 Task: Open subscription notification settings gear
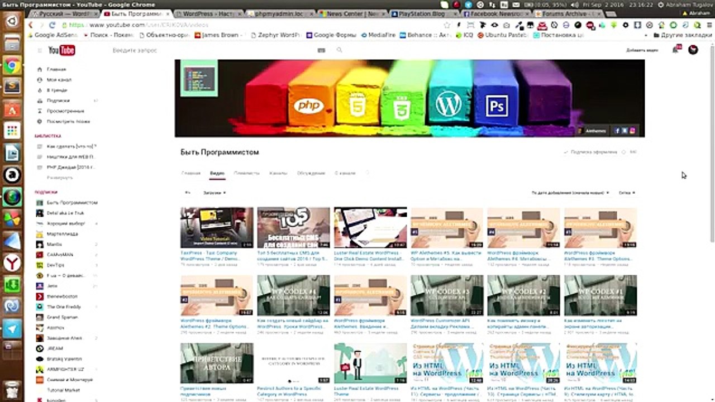(625, 152)
